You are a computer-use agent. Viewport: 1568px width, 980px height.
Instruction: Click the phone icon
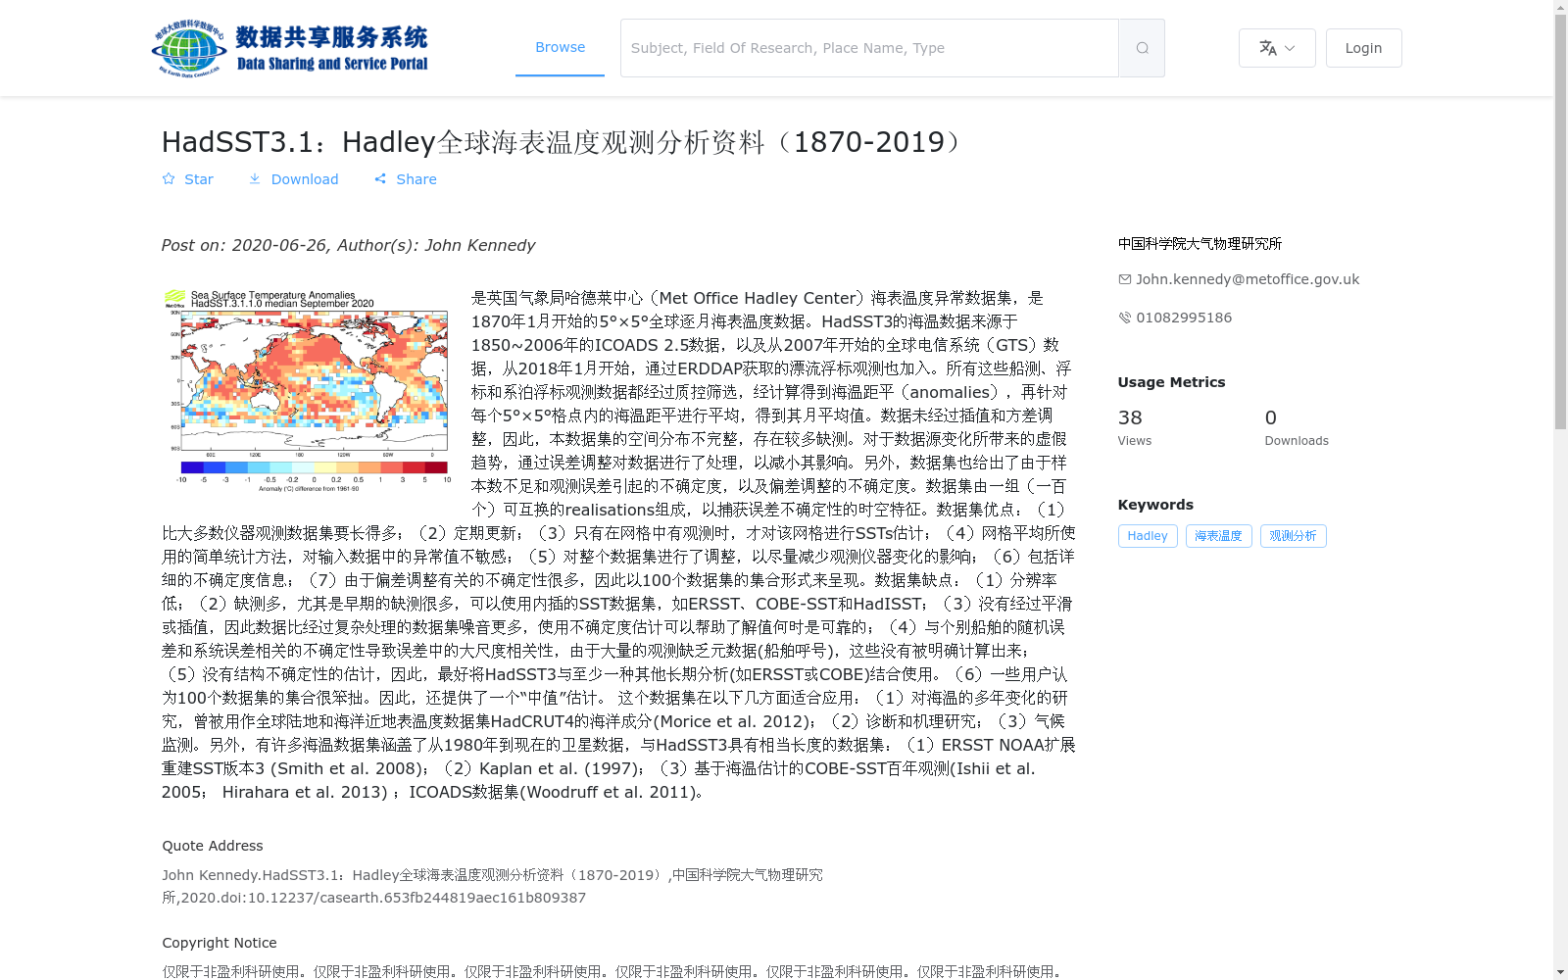click(x=1125, y=318)
